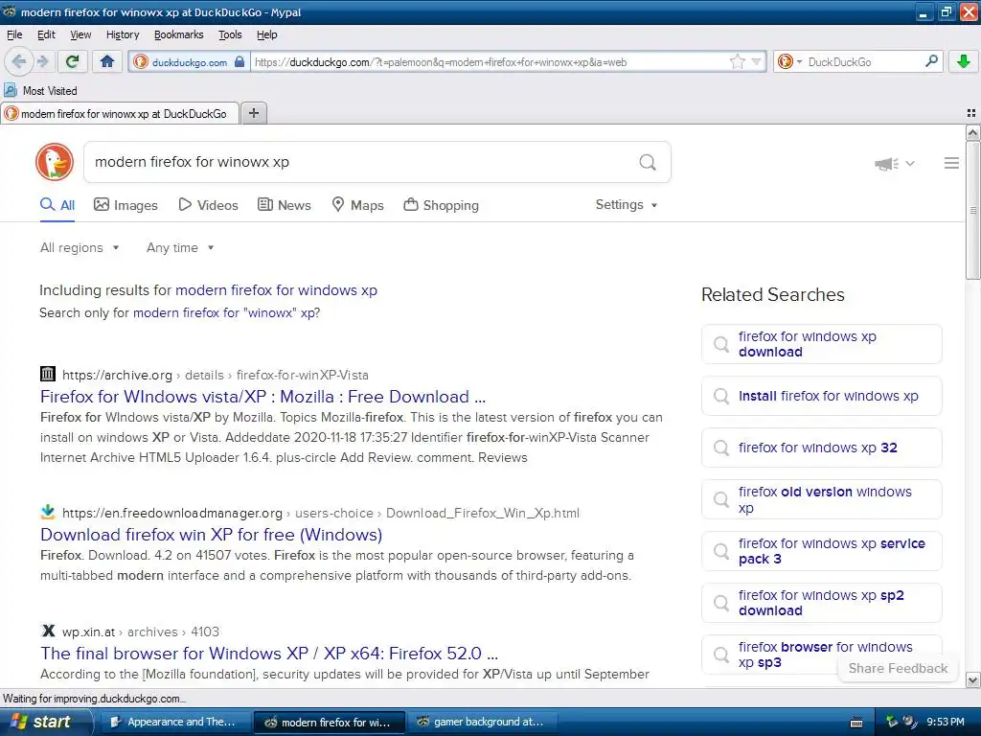Click the Share Feedback button
Image resolution: width=981 pixels, height=736 pixels.
click(898, 668)
